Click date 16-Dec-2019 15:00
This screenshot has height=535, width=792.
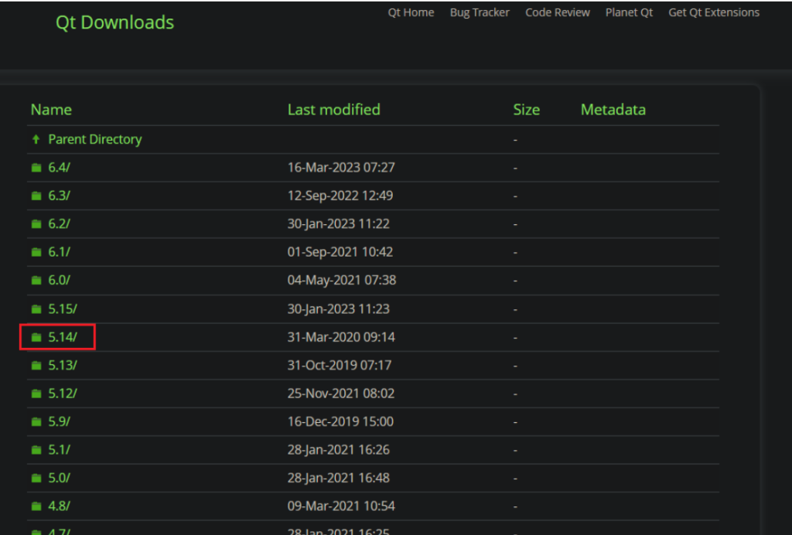tap(340, 422)
